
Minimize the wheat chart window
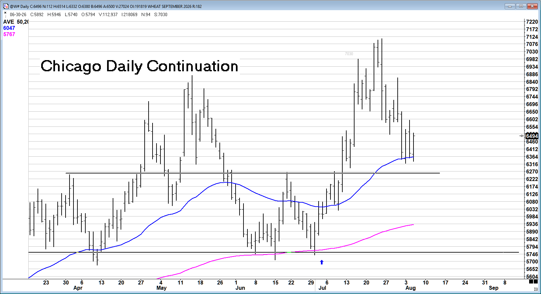(x=510, y=6)
